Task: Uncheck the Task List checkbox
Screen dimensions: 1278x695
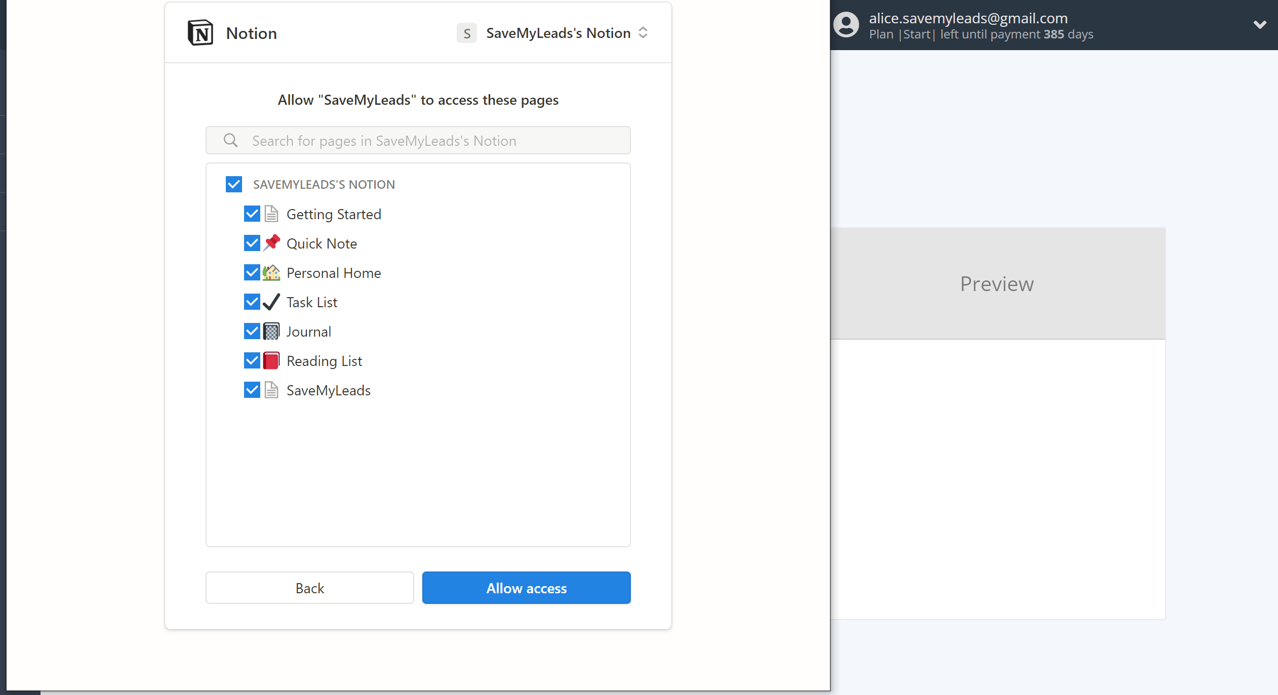Action: coord(252,302)
